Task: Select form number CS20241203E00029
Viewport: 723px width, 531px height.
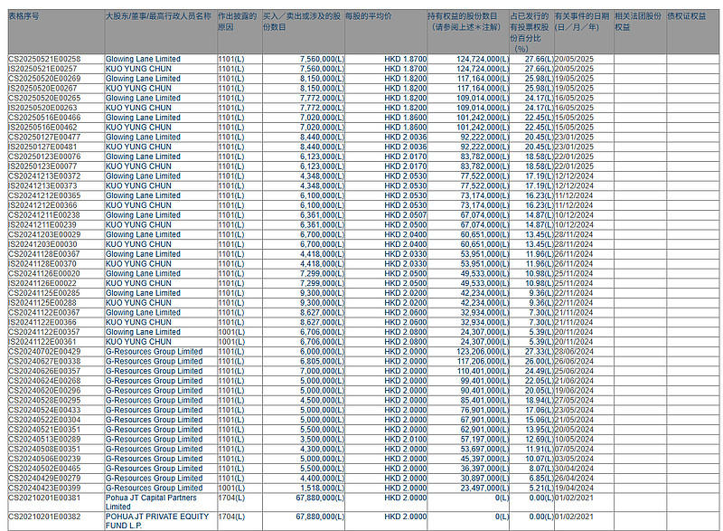Action: pos(44,234)
